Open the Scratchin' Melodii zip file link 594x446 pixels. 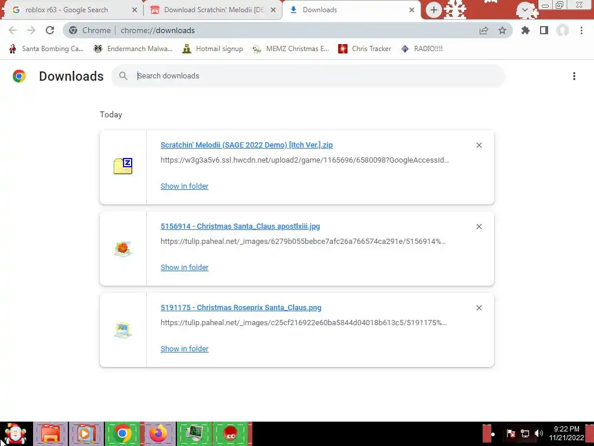[247, 145]
